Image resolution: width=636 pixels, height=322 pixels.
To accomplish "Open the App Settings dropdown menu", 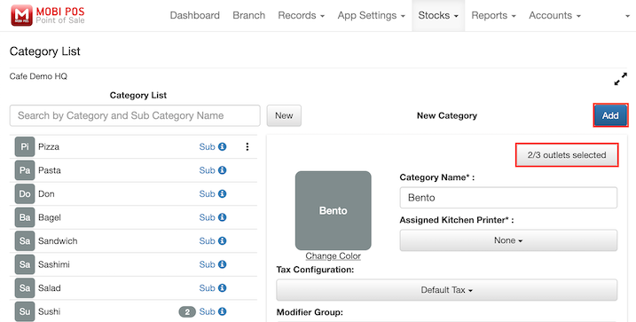I will [371, 15].
